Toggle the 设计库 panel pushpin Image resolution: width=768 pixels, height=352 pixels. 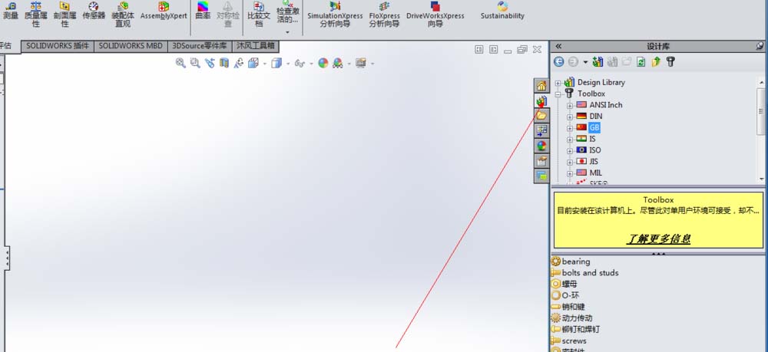point(760,47)
